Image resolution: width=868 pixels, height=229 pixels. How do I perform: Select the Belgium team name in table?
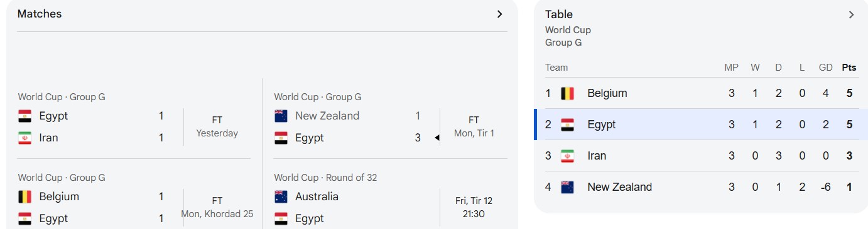607,93
